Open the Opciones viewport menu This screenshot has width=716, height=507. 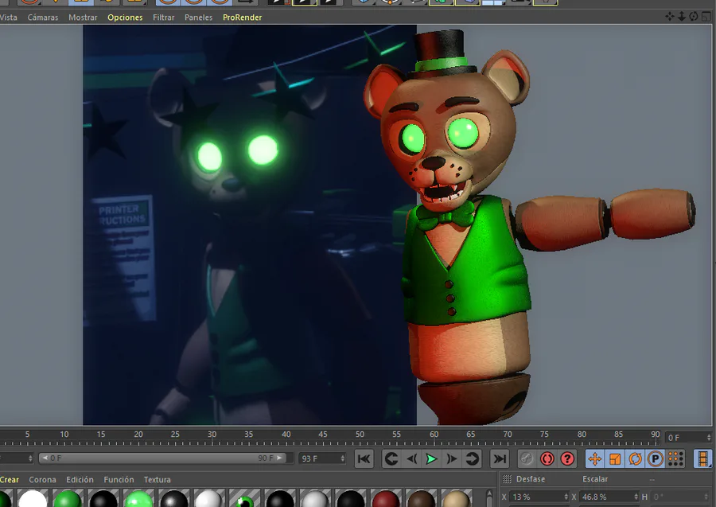[x=125, y=18]
